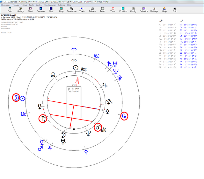
Task: Click the blue transit Saturn glyph
Action: 109,64
